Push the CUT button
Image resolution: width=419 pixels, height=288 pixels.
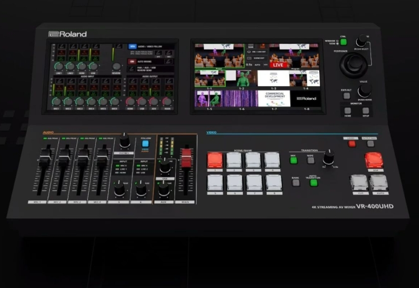tap(359, 183)
